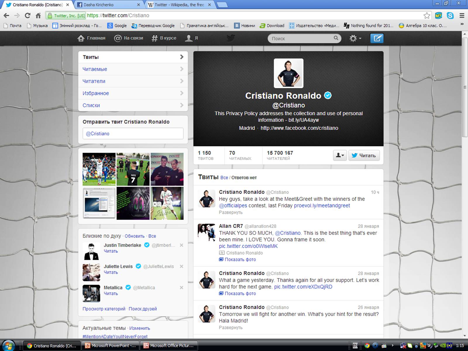The height and width of the screenshot is (351, 468).
Task: Open Читаемые sidebar list
Action: tap(133, 69)
